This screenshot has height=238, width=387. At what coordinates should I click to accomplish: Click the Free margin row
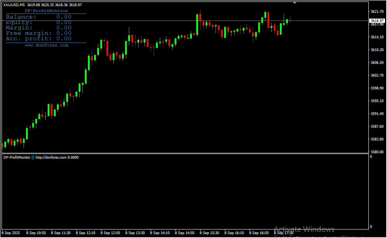pos(39,33)
